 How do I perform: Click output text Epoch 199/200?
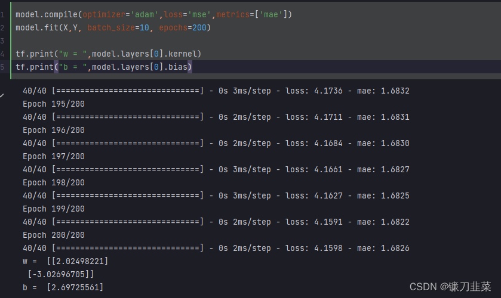54,209
